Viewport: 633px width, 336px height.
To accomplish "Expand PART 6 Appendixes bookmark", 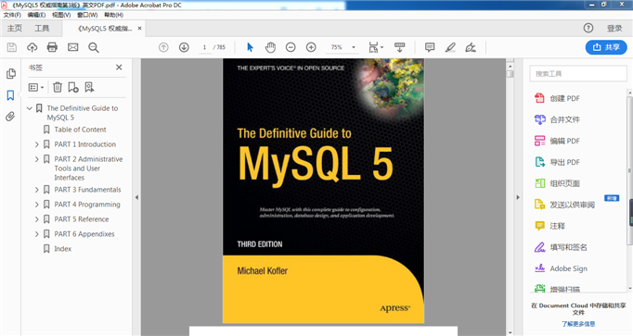I will point(37,234).
